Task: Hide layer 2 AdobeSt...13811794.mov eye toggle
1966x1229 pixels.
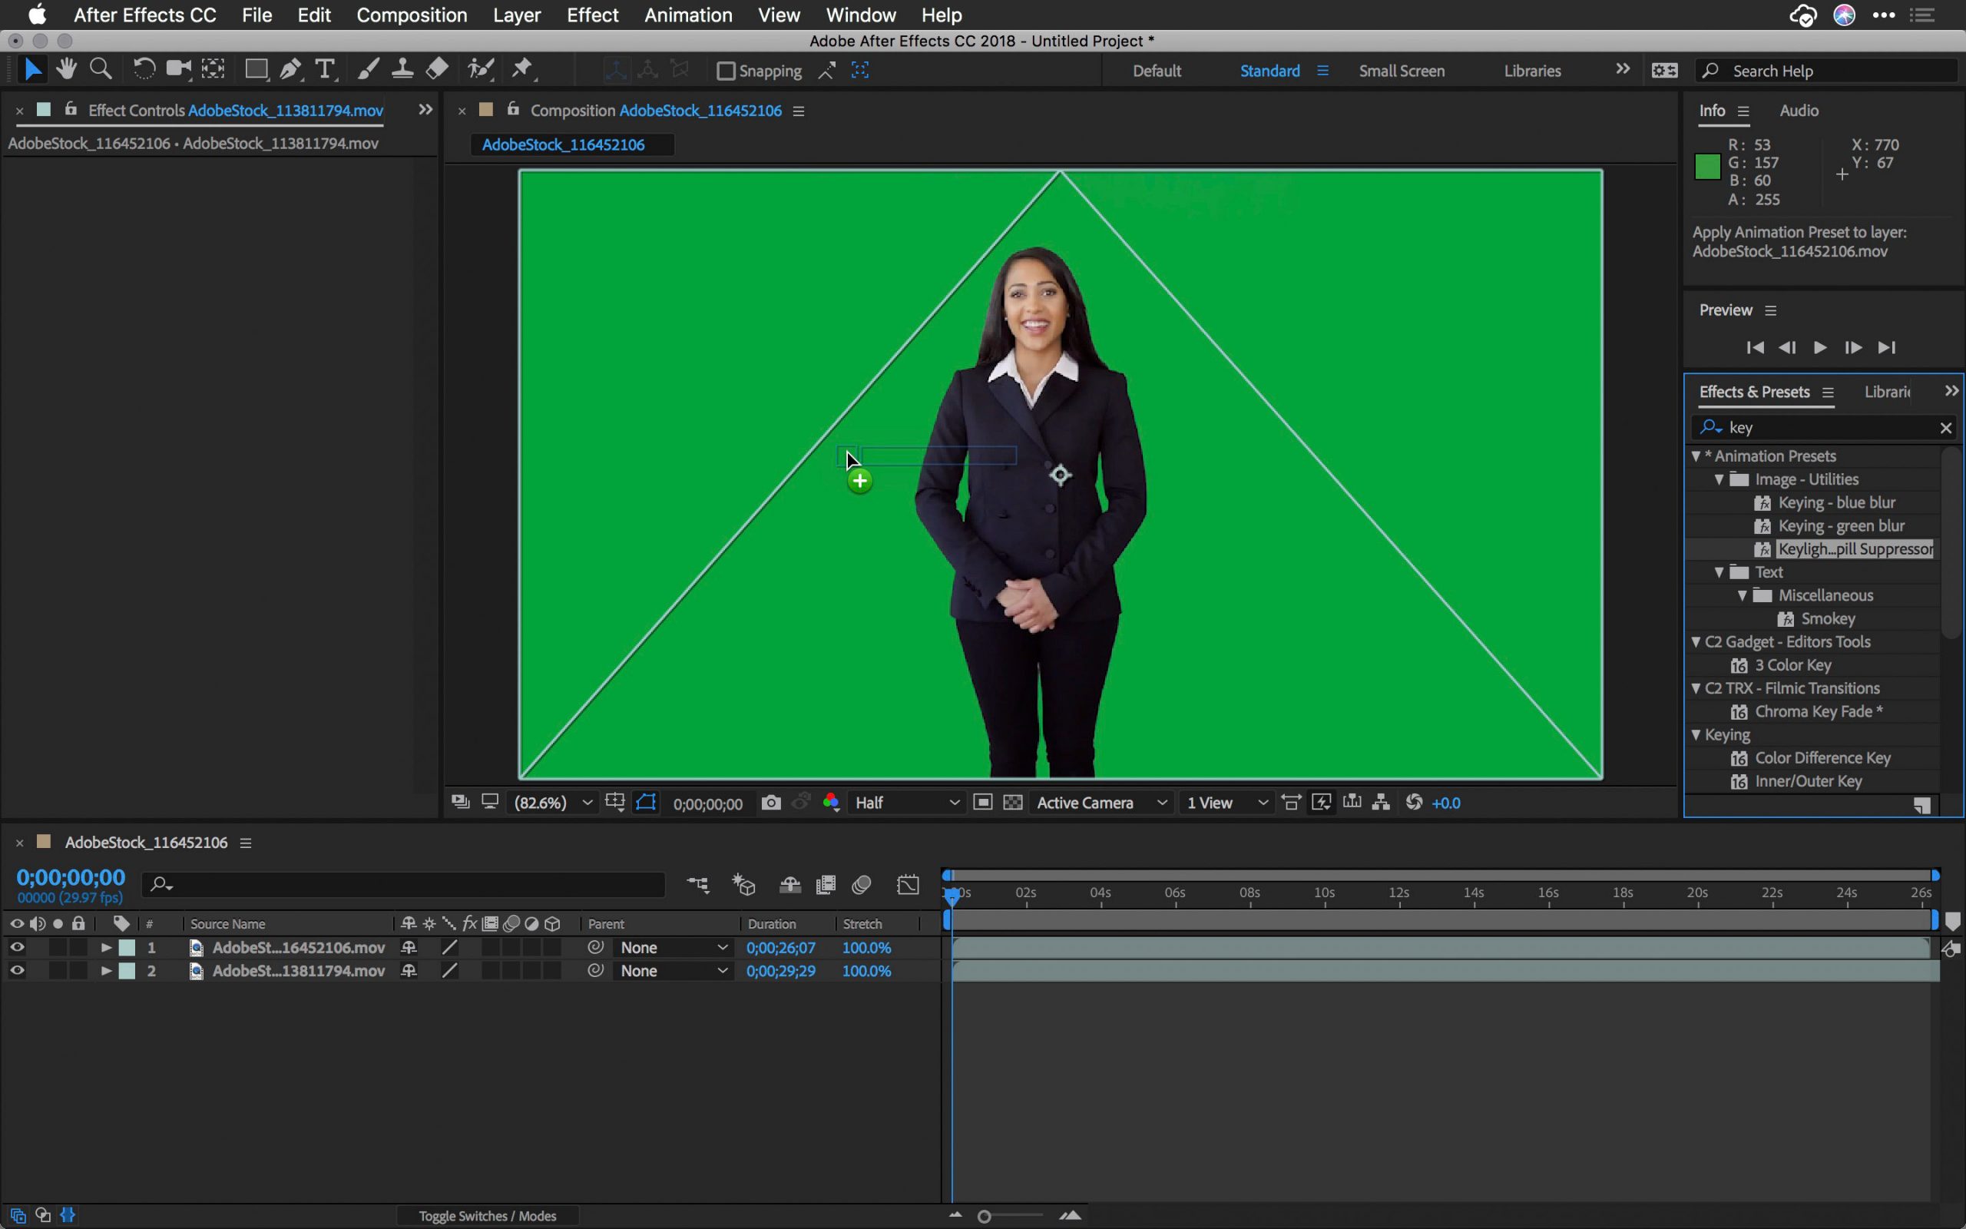Action: point(17,970)
